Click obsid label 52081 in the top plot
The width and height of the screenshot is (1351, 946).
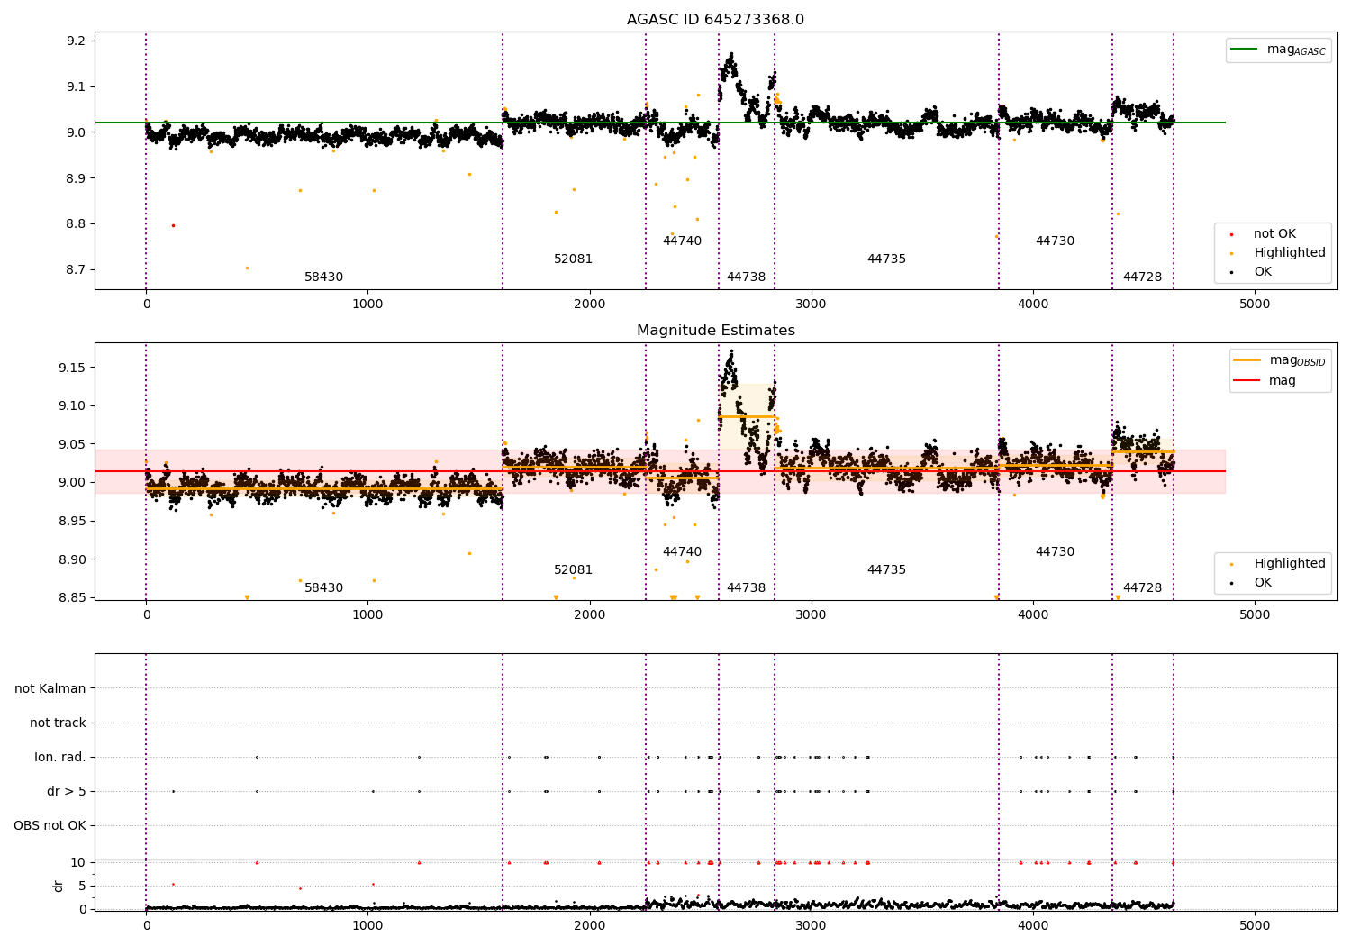[573, 259]
